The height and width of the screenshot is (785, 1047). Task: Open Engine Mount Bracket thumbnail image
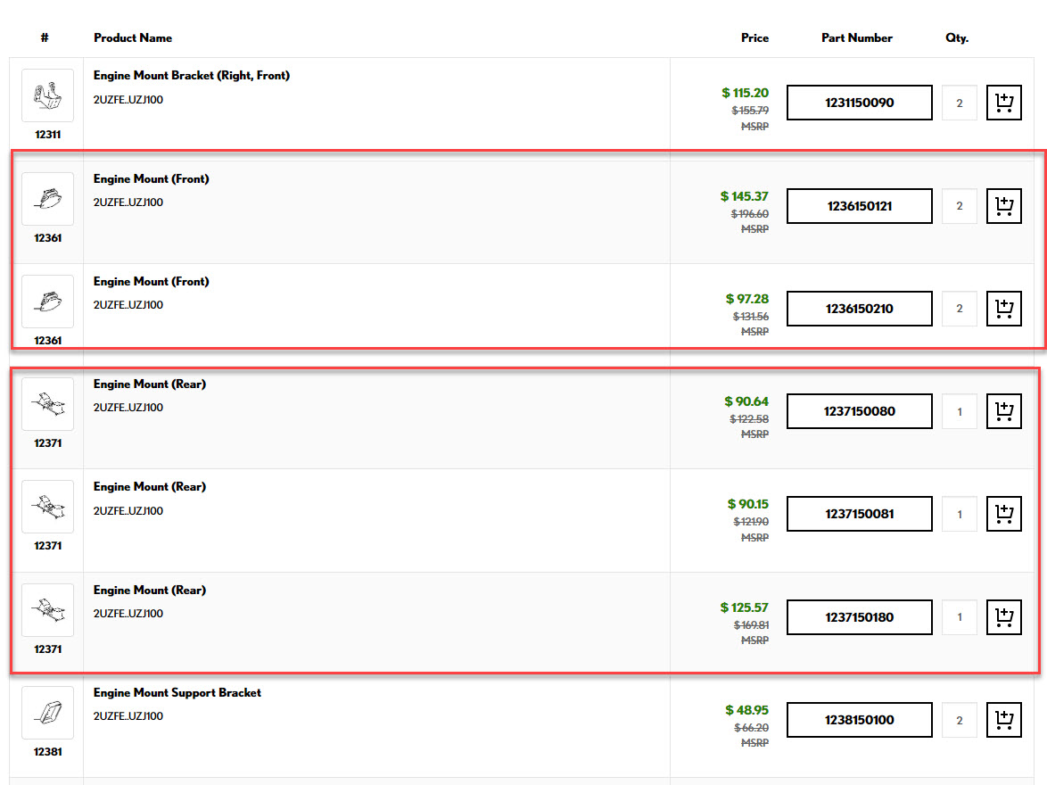click(47, 95)
